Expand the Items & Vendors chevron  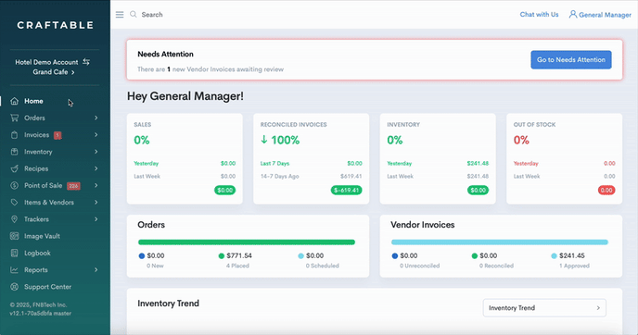coord(96,203)
